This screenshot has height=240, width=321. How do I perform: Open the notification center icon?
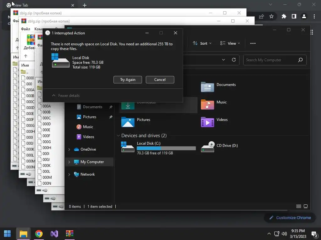click(314, 234)
